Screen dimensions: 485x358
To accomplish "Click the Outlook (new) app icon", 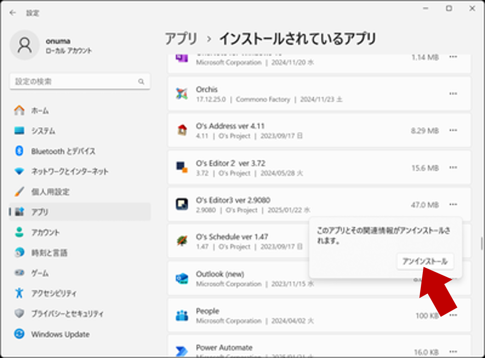I will click(182, 278).
